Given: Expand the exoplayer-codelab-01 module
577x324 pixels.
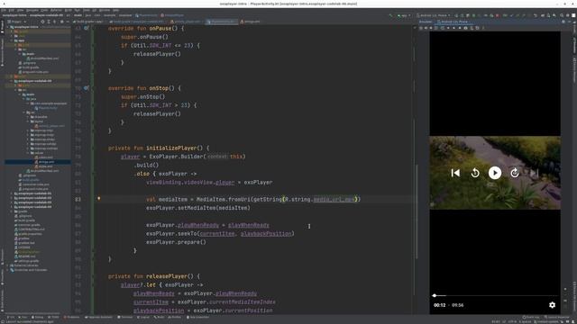Looking at the screenshot, I should click(12, 193).
